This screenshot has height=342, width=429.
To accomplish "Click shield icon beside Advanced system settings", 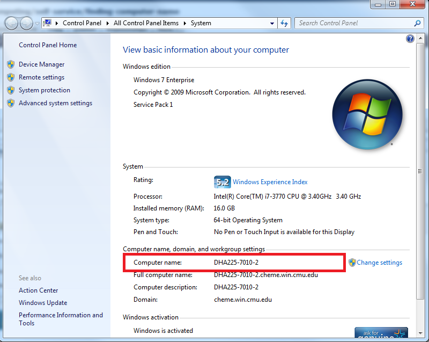I will pos(11,103).
